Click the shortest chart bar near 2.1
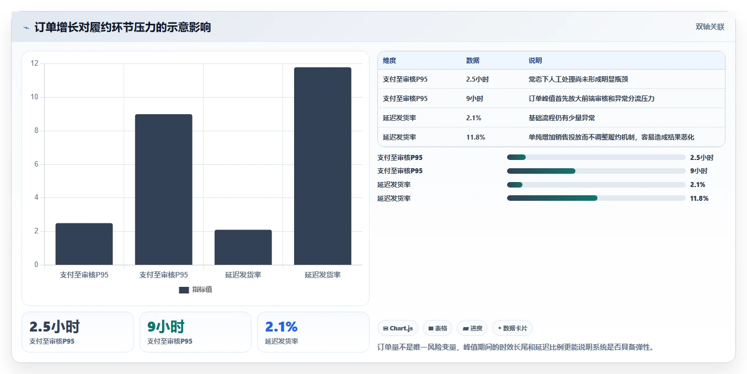 pyautogui.click(x=243, y=247)
